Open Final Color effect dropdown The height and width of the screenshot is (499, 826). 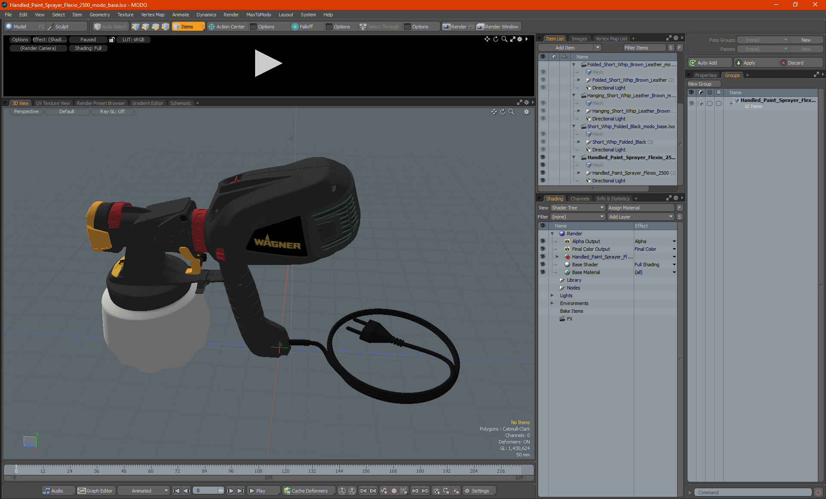(674, 249)
